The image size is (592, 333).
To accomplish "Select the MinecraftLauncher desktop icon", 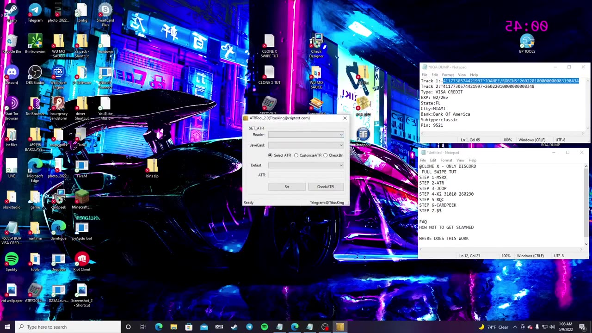I will click(x=82, y=199).
